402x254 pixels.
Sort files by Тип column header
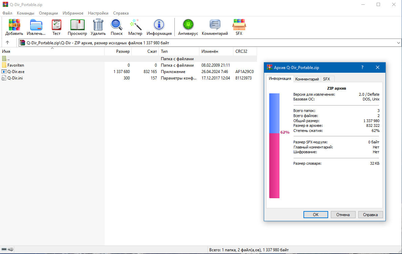pos(179,51)
